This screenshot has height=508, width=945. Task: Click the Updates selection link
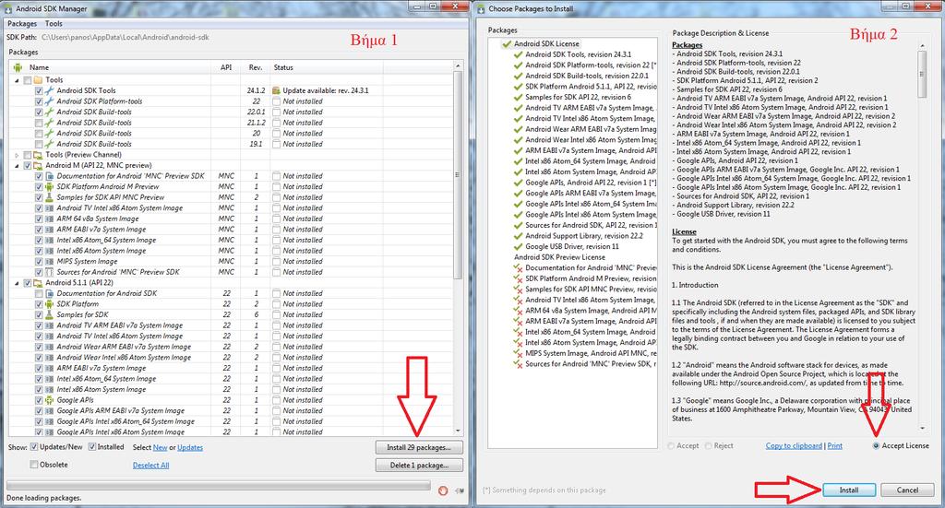click(190, 447)
